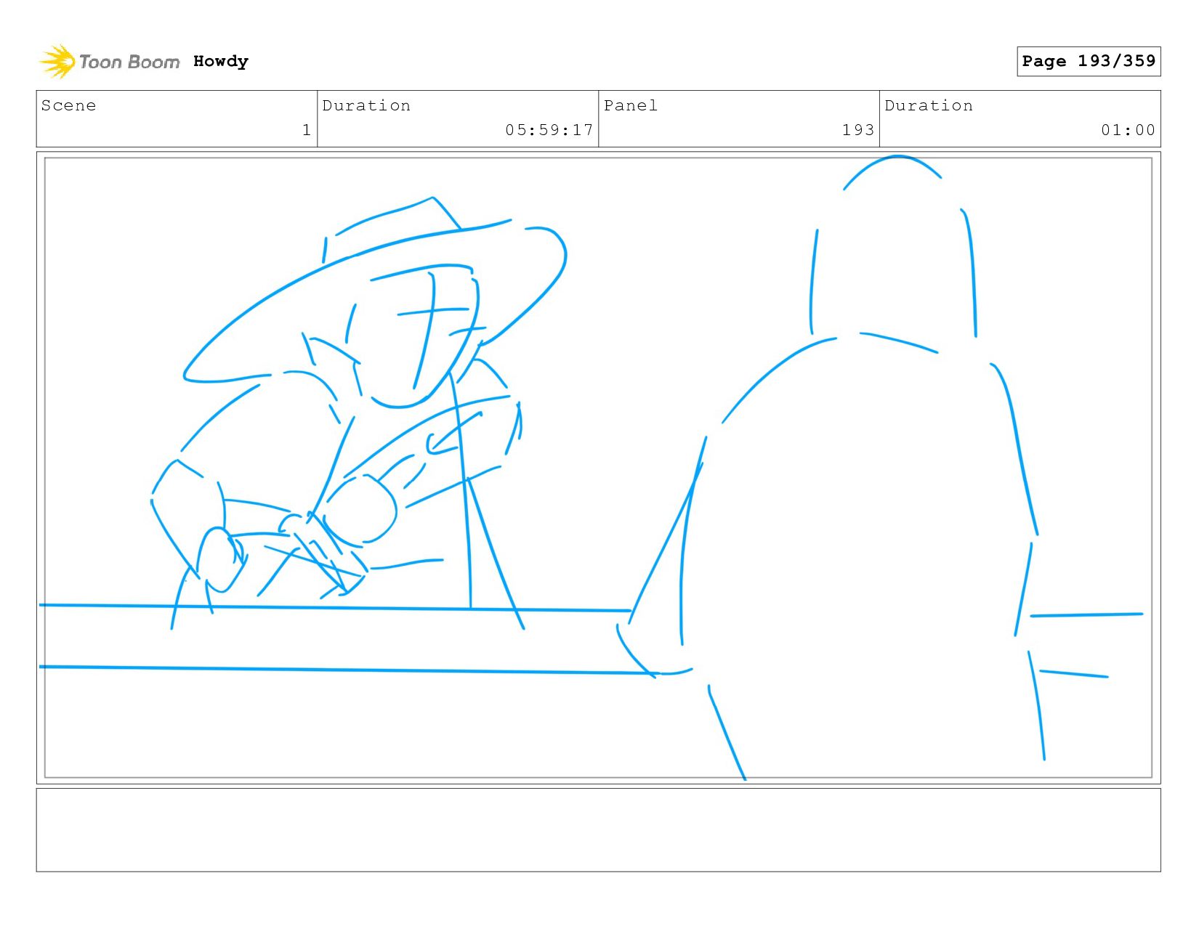Click the 'Panel' header label
This screenshot has height=926, width=1199.
(x=631, y=105)
